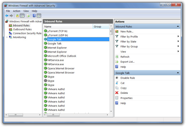Click the tree pane horizontal scrollbar thumb
The width and height of the screenshot is (186, 127).
tap(15, 115)
